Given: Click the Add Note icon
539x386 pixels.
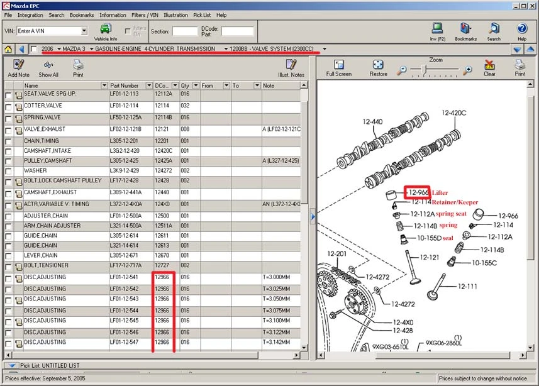Looking at the screenshot, I should click(x=18, y=64).
